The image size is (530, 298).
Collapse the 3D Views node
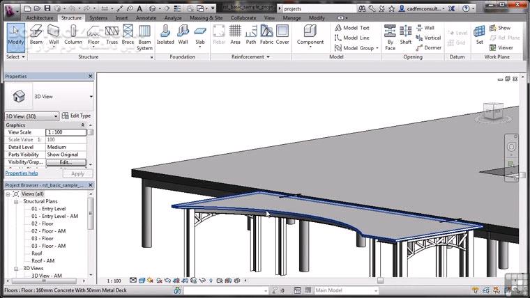coord(16,269)
